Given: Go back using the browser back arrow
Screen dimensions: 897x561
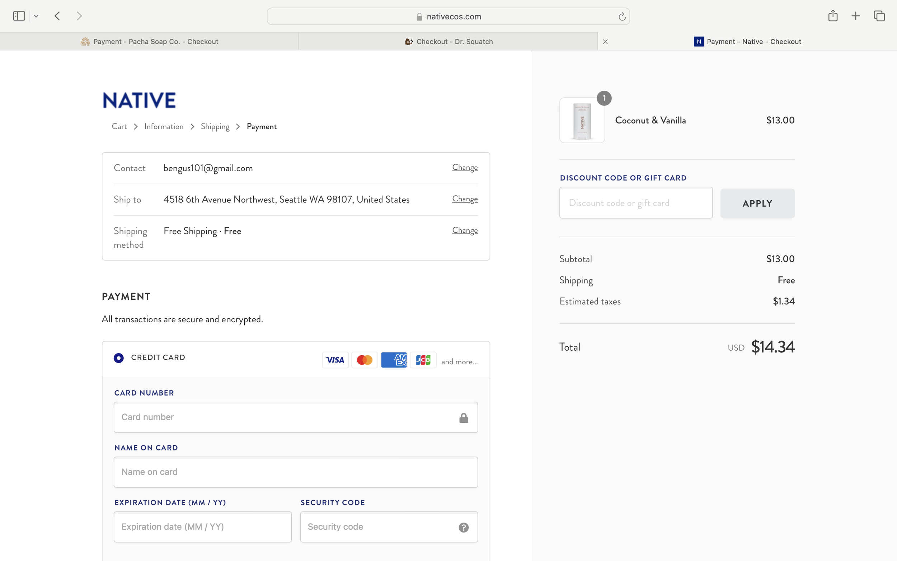Looking at the screenshot, I should [57, 15].
